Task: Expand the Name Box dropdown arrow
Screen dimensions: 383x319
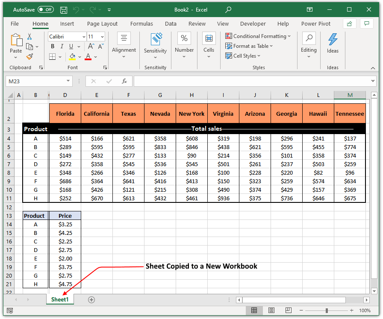Action: tap(68, 81)
